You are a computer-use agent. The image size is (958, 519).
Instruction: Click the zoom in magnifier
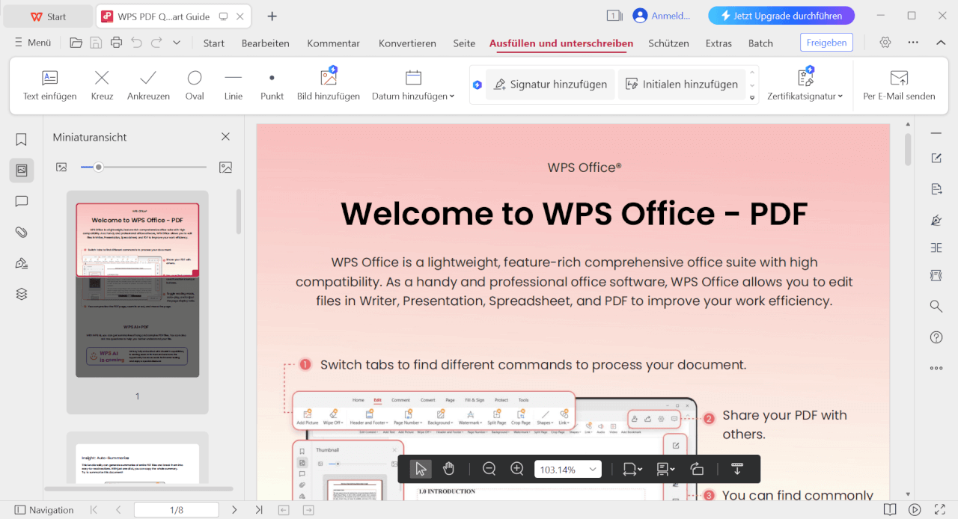click(516, 469)
